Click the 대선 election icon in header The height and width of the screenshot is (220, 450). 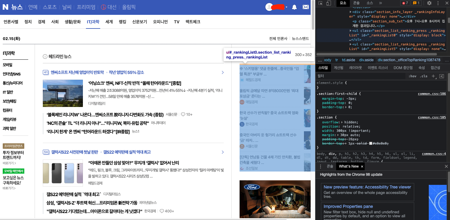pos(103,7)
